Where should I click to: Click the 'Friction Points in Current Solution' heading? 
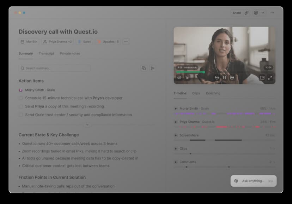pyautogui.click(x=52, y=177)
